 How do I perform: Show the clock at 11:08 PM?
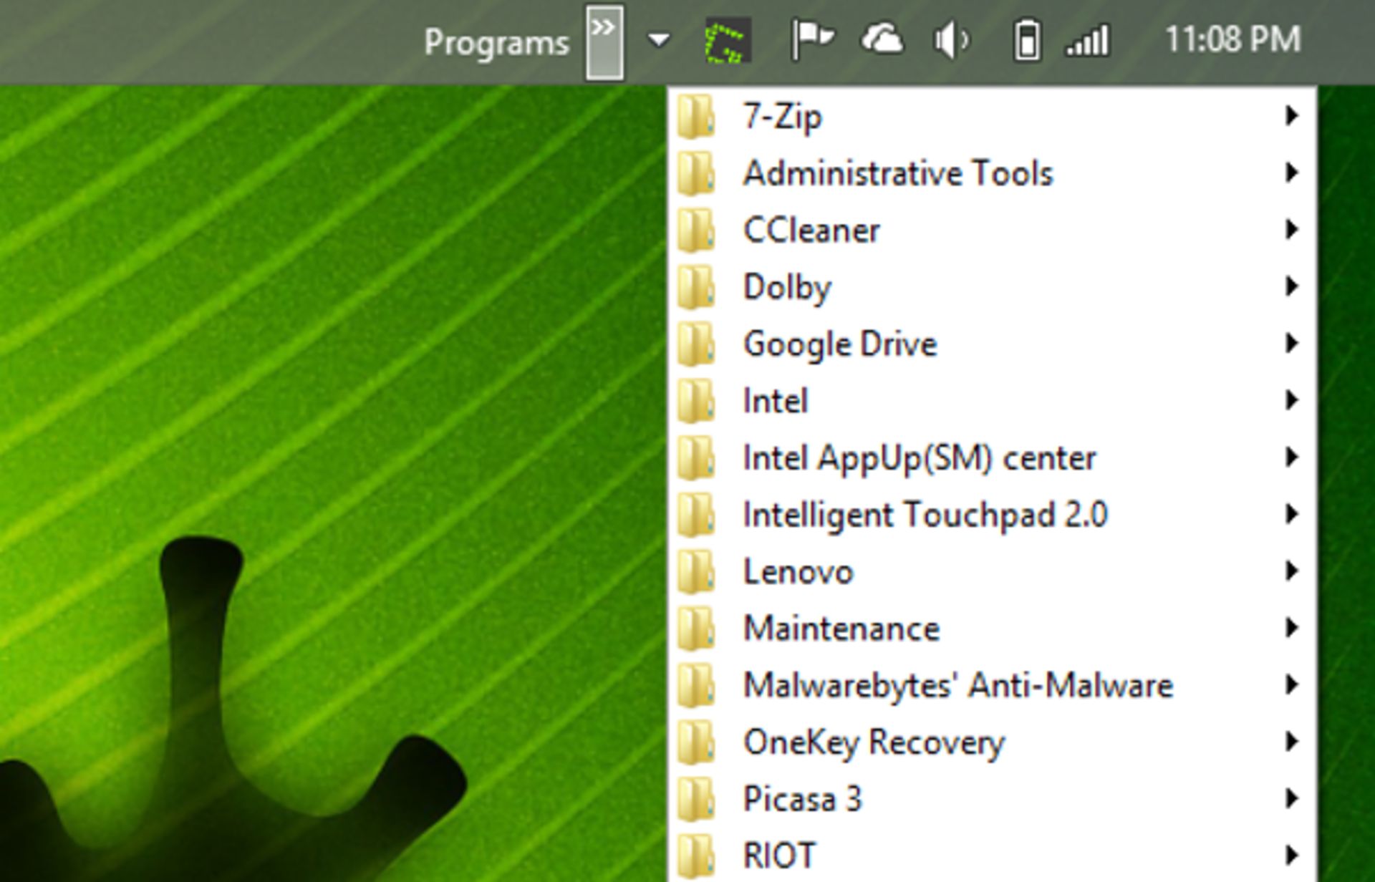1232,39
